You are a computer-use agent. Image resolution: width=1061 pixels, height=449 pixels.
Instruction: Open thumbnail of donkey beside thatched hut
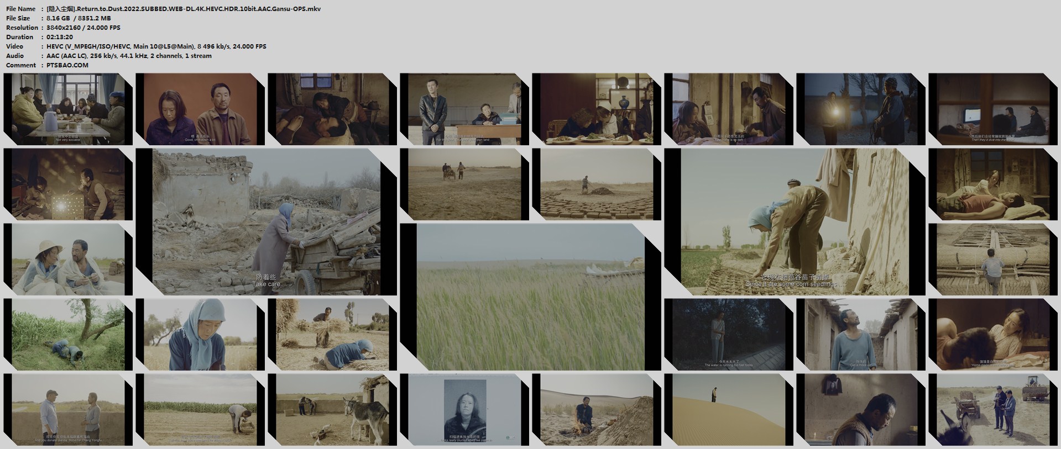click(332, 410)
